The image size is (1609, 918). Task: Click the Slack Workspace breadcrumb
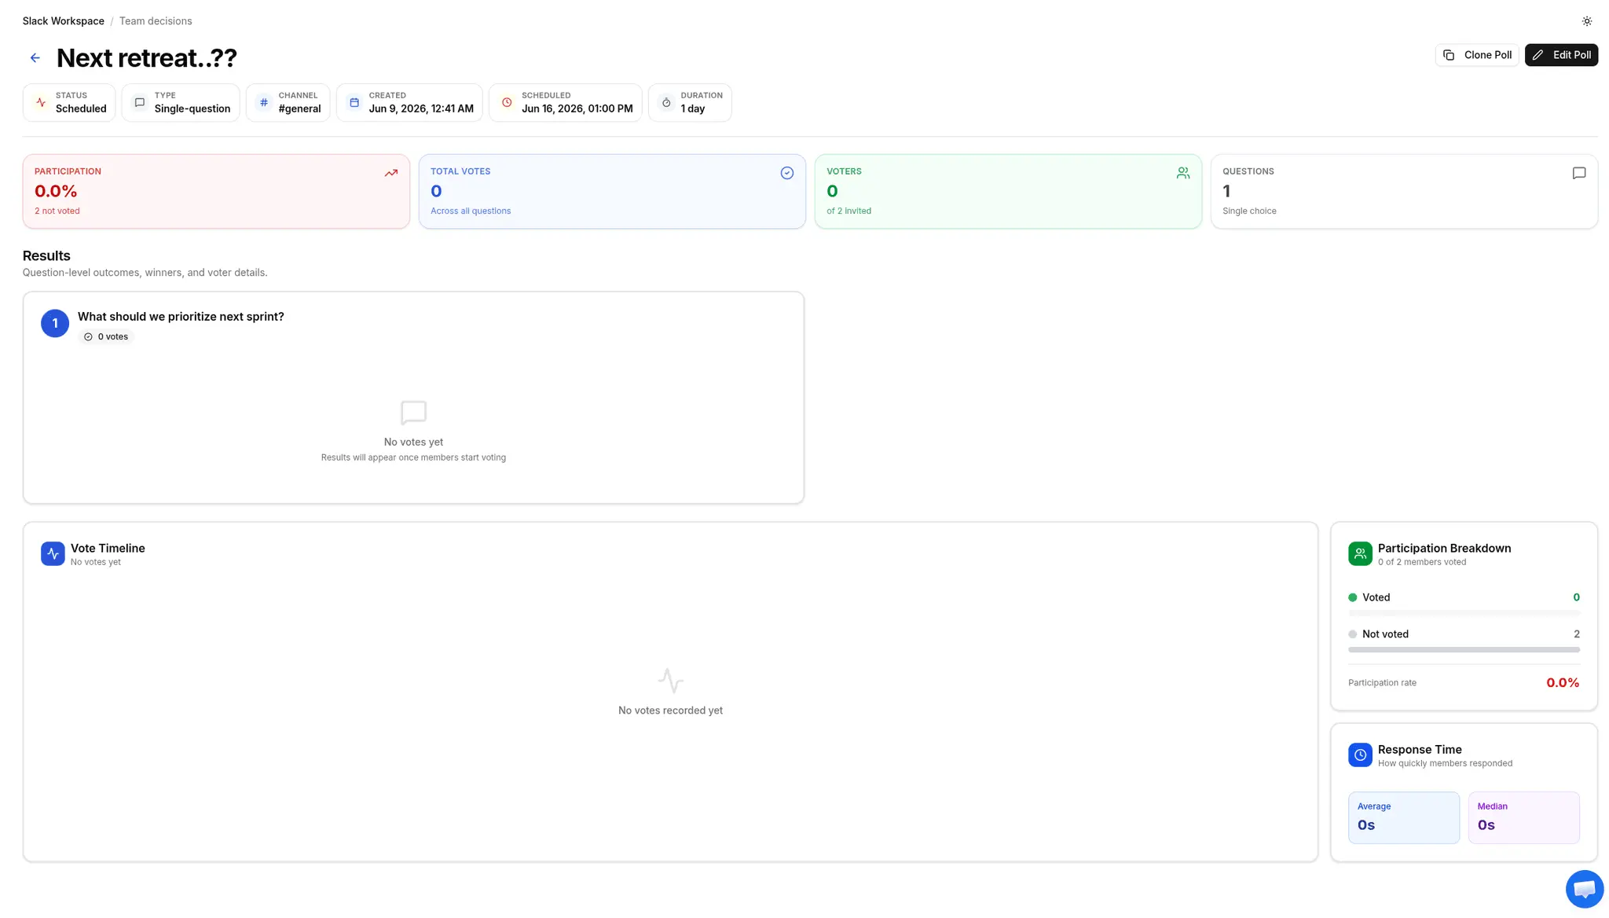(64, 21)
